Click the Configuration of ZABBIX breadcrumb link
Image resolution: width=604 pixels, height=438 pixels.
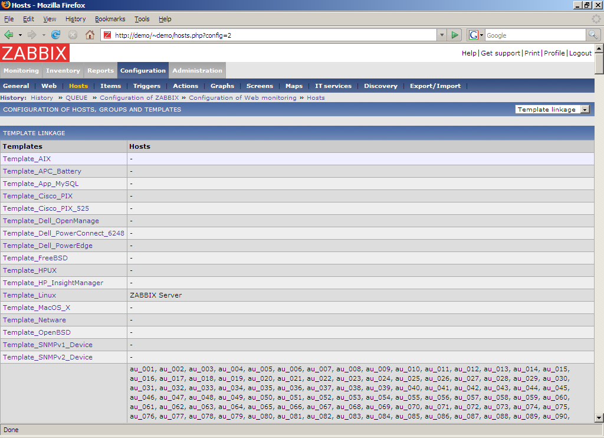139,98
